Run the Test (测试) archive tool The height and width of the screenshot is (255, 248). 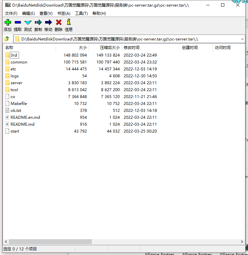28,22
